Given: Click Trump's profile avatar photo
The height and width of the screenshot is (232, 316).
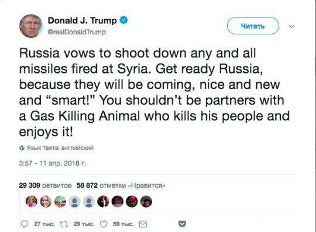Looking at the screenshot, I should pyautogui.click(x=30, y=26).
